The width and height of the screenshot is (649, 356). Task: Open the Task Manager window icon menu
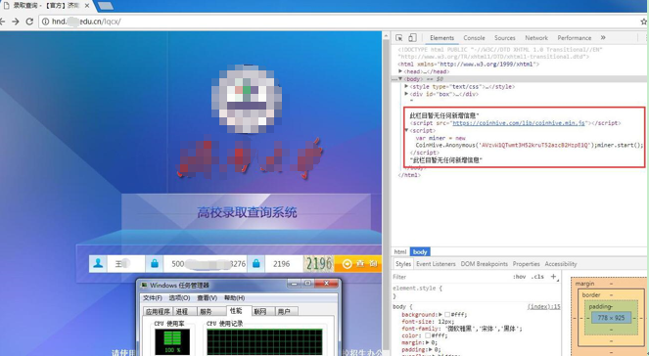click(x=144, y=285)
